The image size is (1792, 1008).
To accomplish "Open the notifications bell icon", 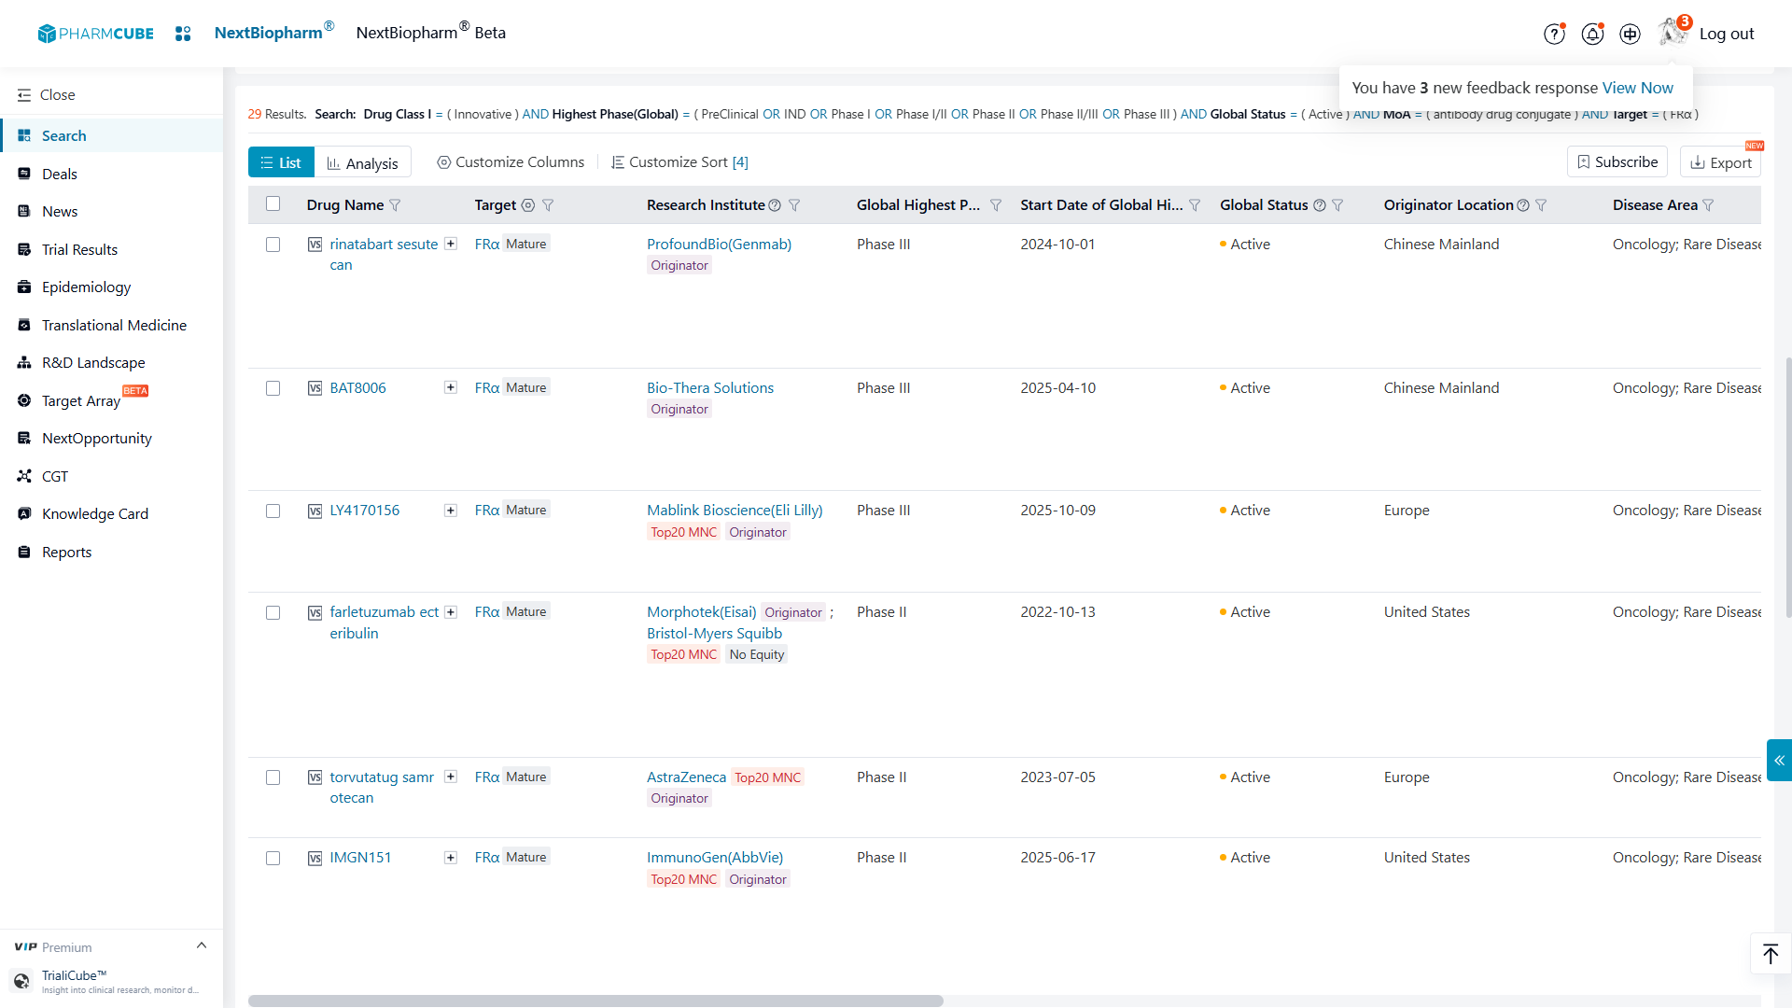I will 1592,34.
